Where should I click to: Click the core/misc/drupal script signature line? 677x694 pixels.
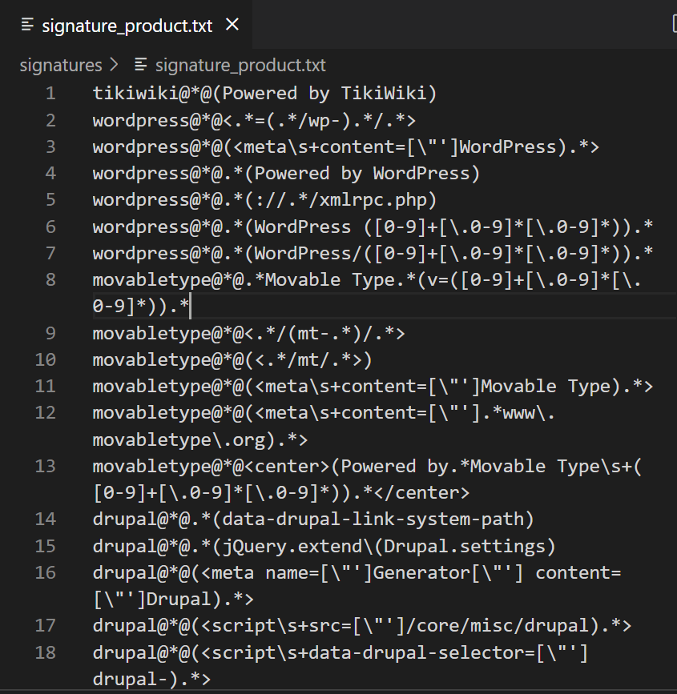tap(362, 626)
